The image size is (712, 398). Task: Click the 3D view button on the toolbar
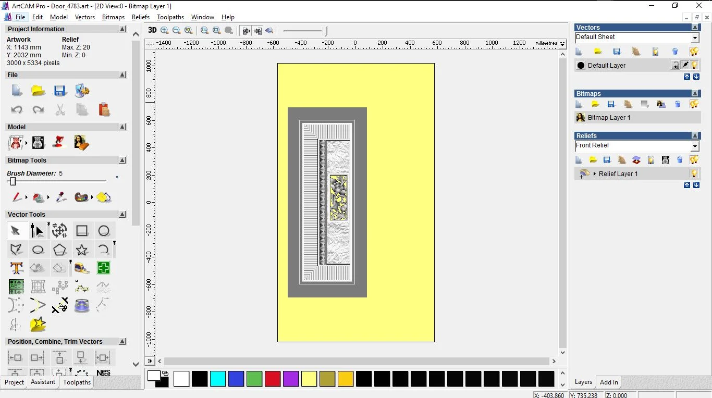152,30
